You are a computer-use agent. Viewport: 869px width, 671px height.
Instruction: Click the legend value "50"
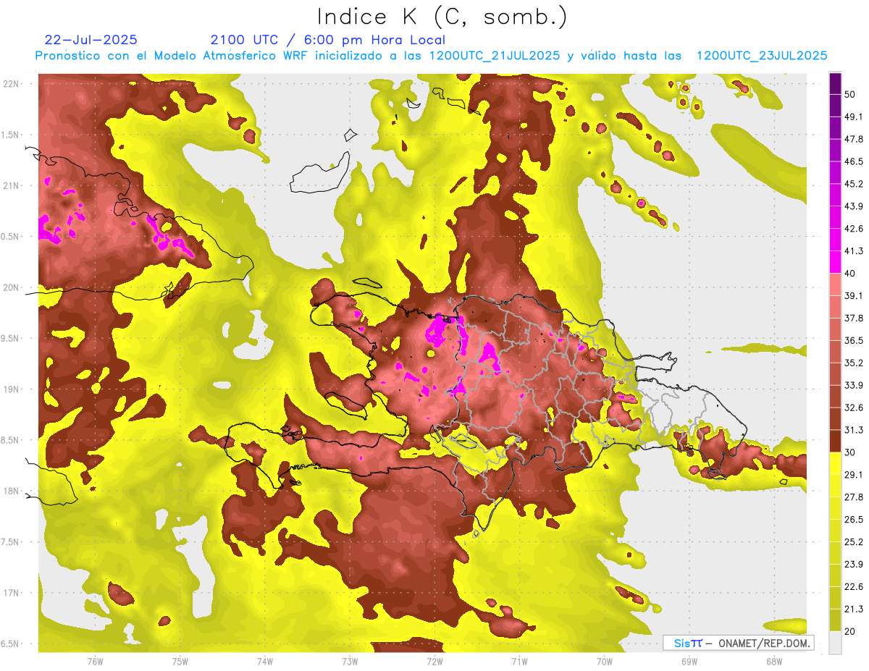pos(851,95)
